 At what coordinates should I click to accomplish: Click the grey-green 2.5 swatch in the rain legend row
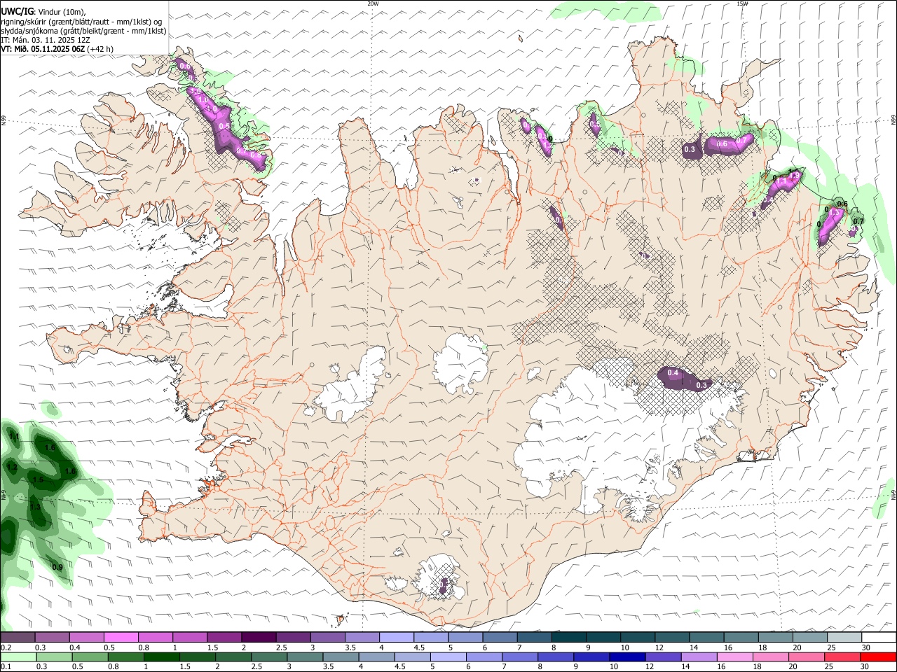tap(268, 657)
